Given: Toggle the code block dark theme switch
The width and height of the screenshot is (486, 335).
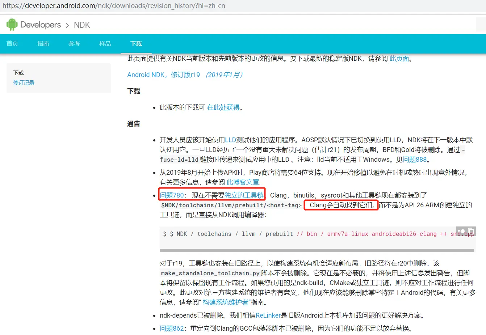Looking at the screenshot, I should click(461, 231).
